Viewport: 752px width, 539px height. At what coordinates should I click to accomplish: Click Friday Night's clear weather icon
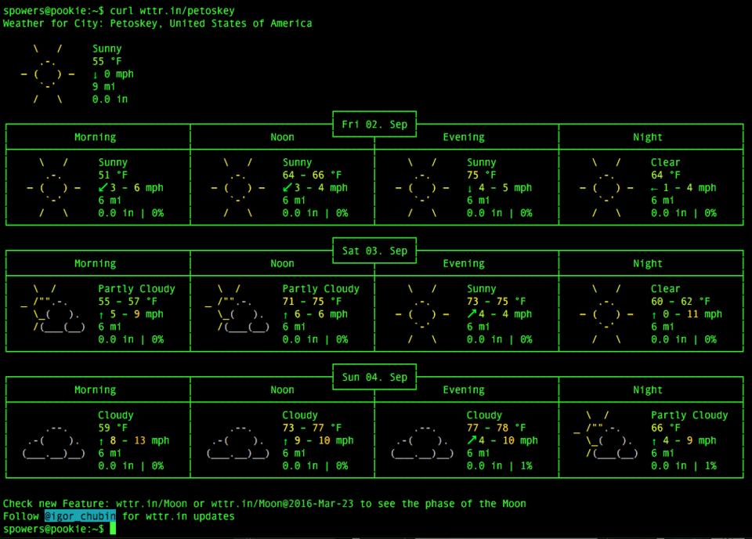[x=606, y=188]
